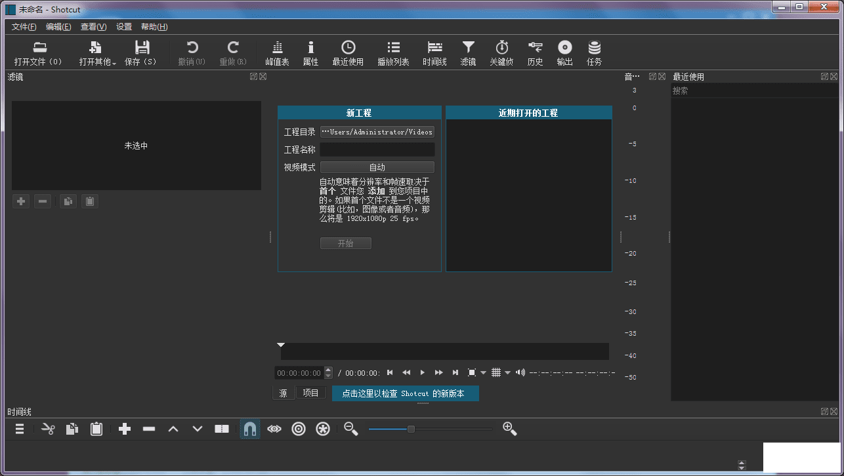844x476 pixels.
Task: Click the play button
Action: tap(423, 372)
